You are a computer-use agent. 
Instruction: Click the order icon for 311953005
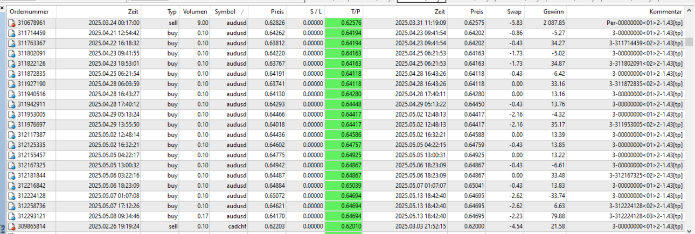click(x=11, y=114)
